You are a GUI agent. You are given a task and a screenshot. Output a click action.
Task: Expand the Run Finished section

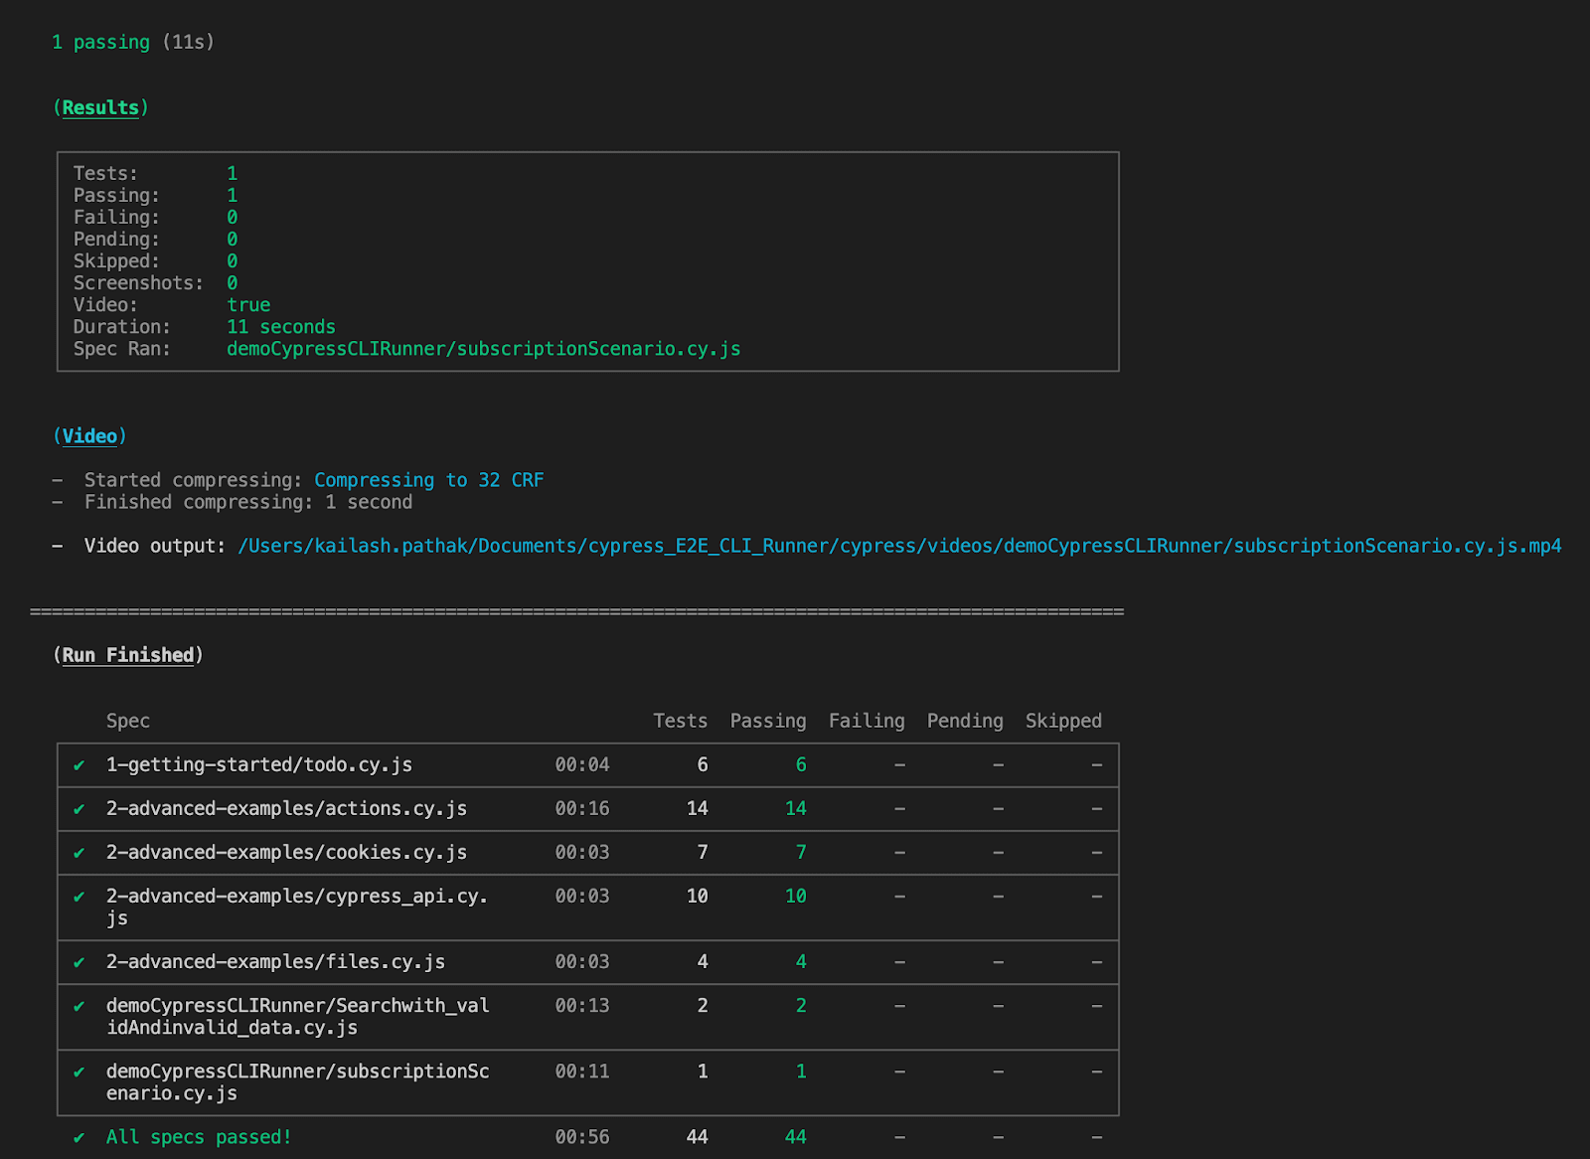[128, 654]
